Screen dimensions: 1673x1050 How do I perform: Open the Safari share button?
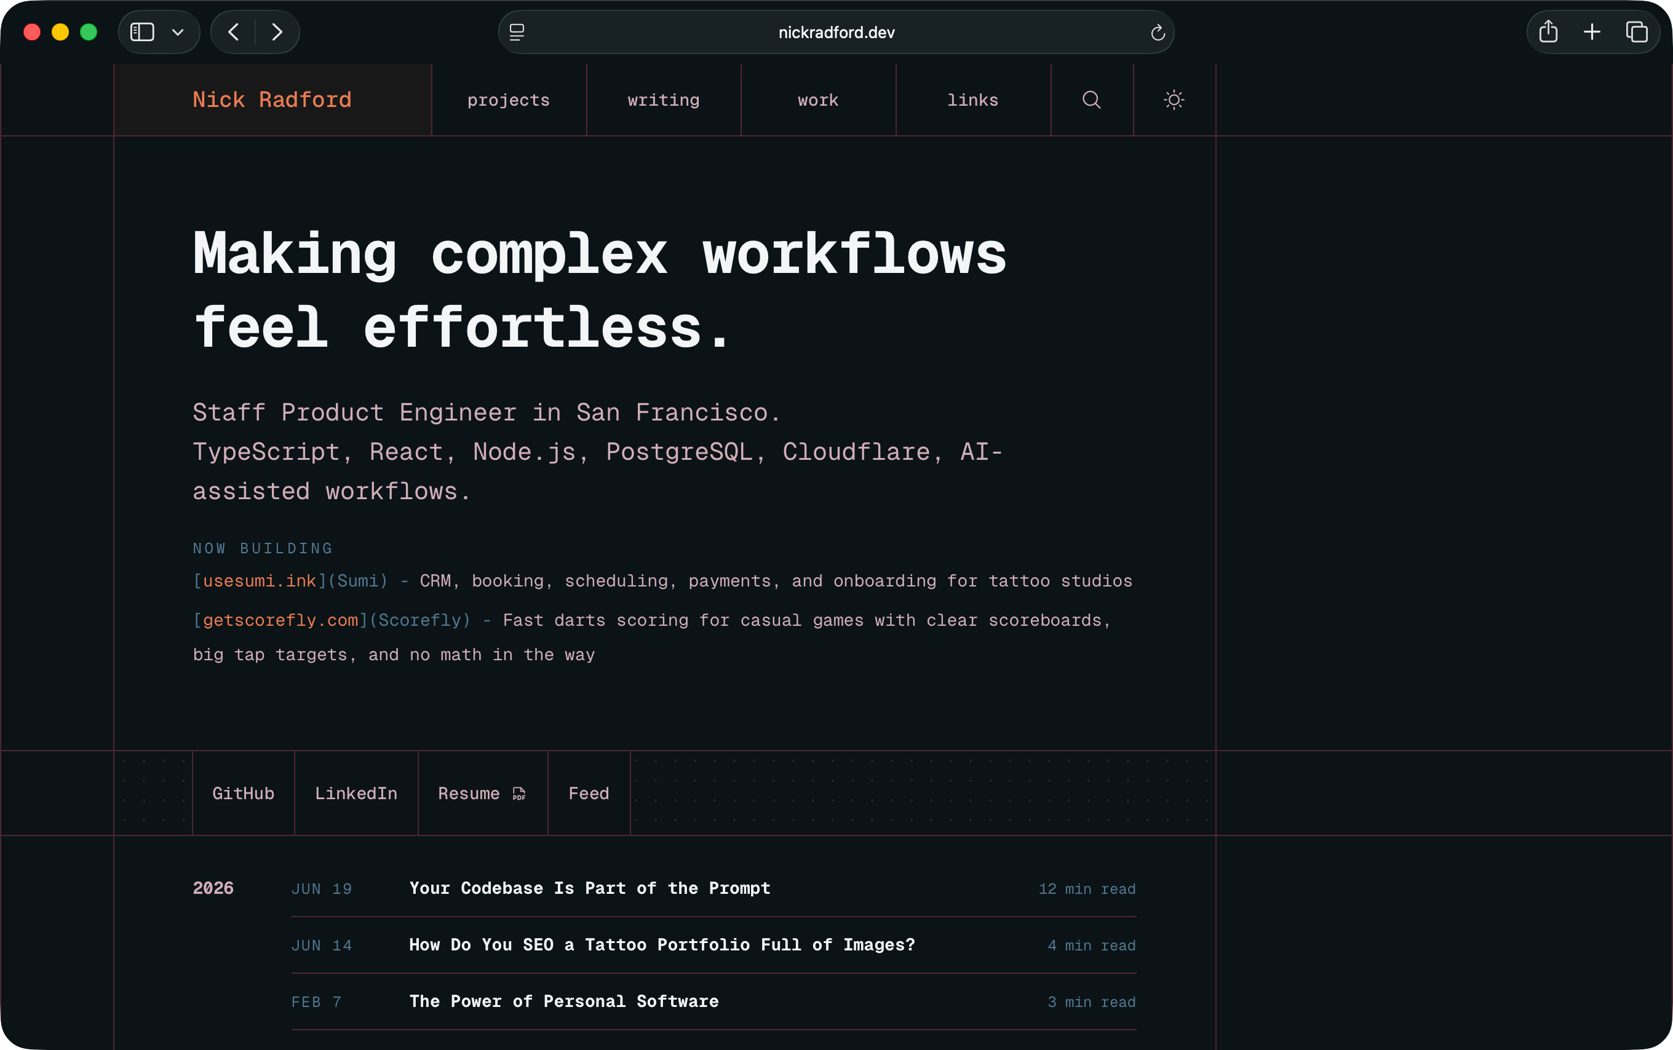pyautogui.click(x=1548, y=32)
